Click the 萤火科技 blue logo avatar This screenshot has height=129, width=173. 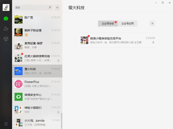19,71
